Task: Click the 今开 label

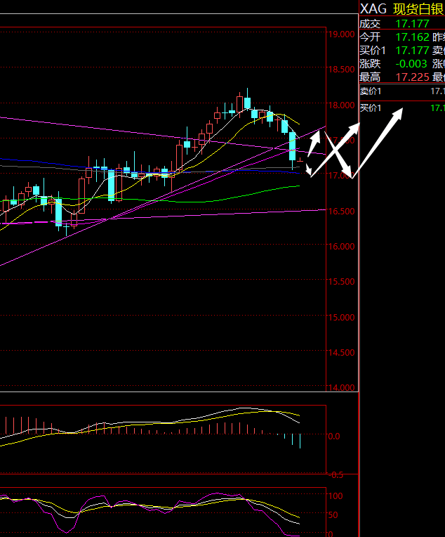Action: (x=370, y=37)
